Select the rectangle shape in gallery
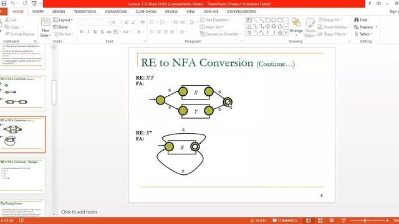Viewport: 399px width, 224px height. (x=267, y=20)
